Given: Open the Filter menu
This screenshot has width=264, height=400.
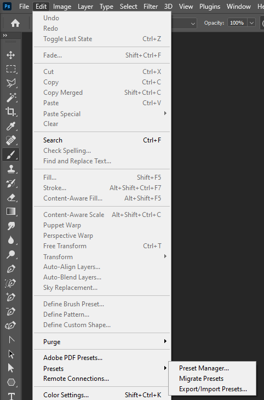Looking at the screenshot, I should (151, 7).
